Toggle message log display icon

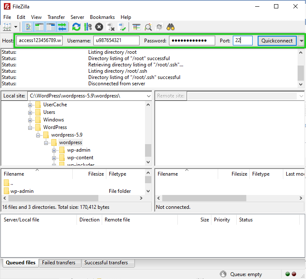click(29, 27)
